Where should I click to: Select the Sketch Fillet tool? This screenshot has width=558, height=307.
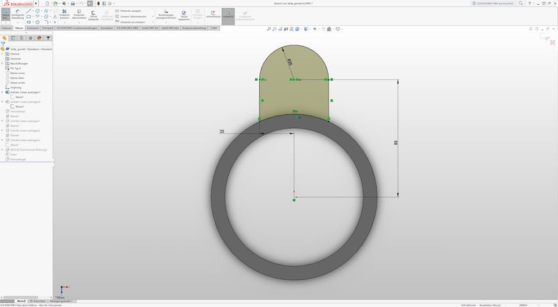(46, 22)
